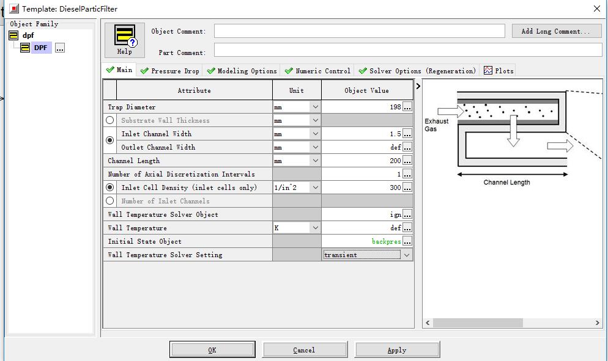Click the Help icon button
This screenshot has width=608, height=361.
pos(125,40)
